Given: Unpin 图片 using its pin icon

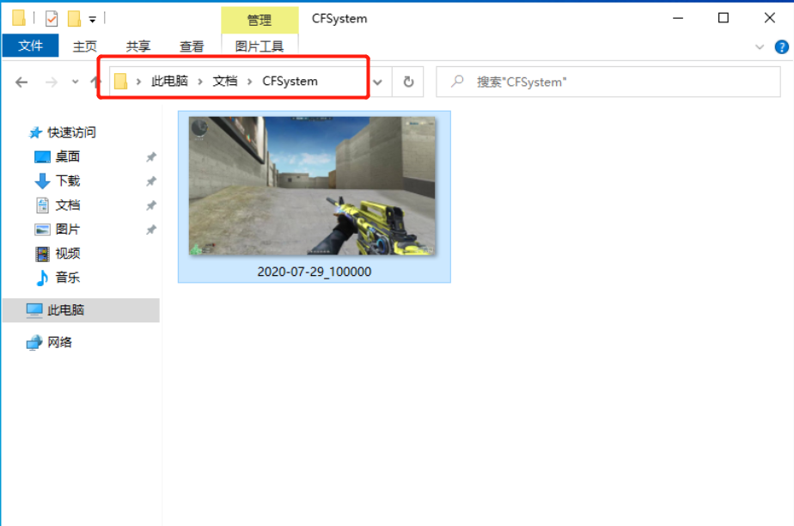Looking at the screenshot, I should 151,229.
